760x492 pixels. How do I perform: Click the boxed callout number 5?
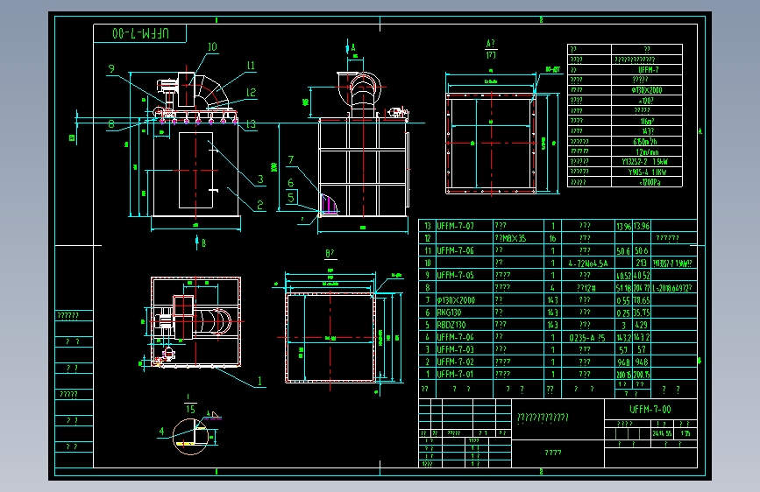pyautogui.click(x=291, y=197)
